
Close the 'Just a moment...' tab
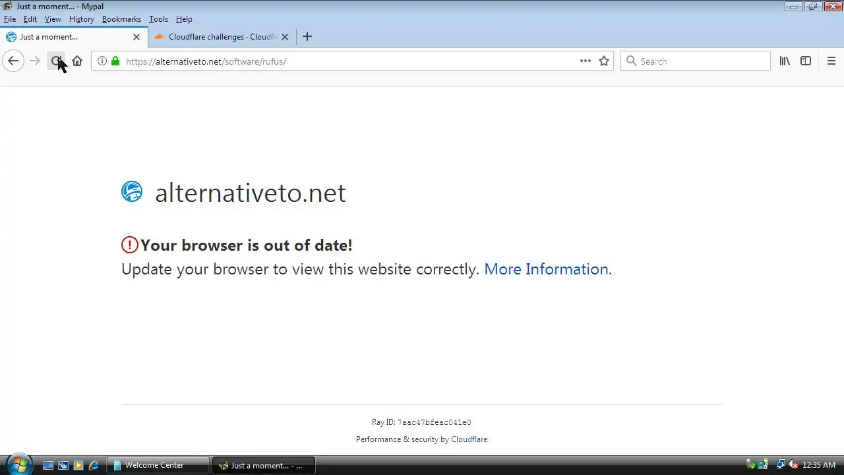[x=136, y=37]
